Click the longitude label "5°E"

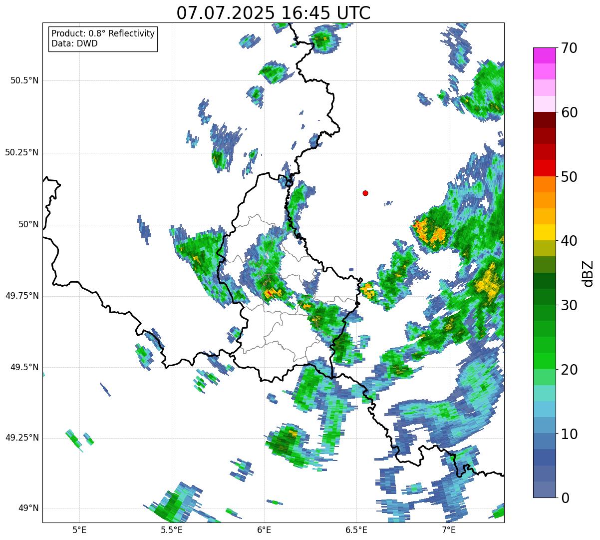(79, 530)
